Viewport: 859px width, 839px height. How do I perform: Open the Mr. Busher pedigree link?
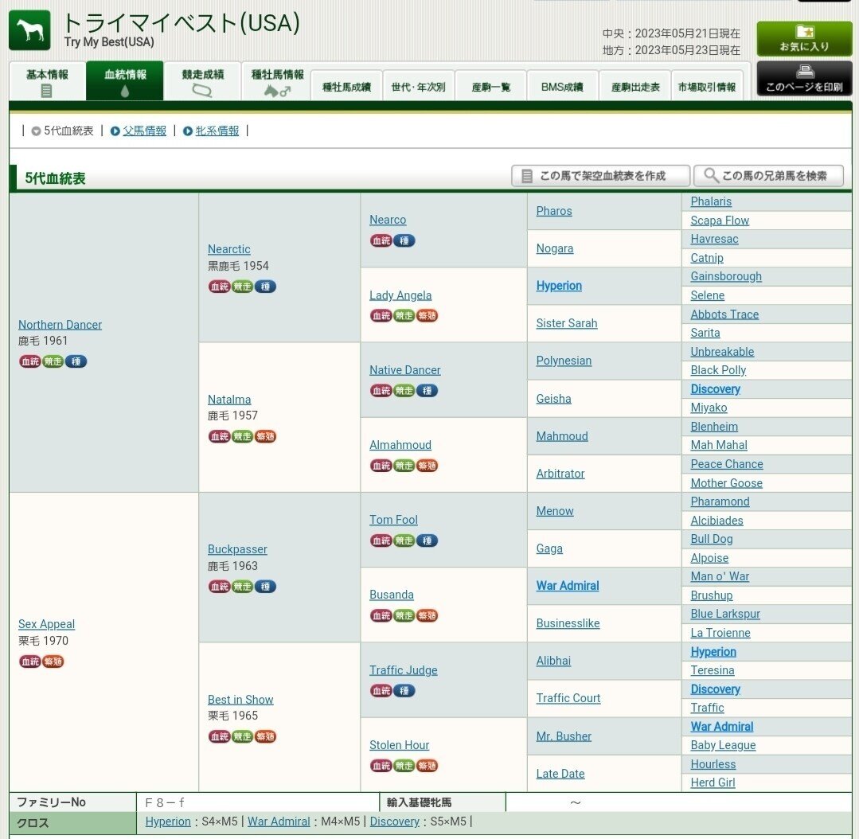pos(564,736)
